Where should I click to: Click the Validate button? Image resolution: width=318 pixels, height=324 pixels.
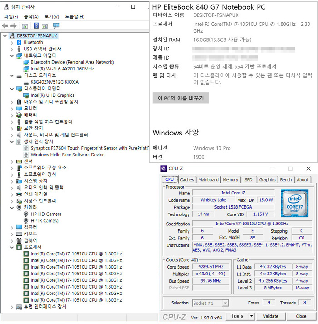click(x=271, y=316)
